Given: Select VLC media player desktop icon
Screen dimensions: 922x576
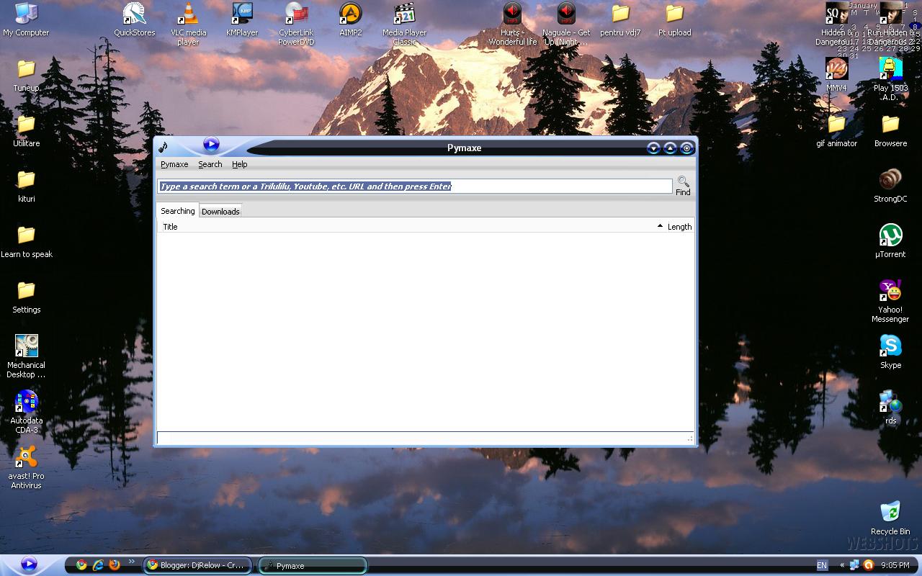Looking at the screenshot, I should pos(189,24).
